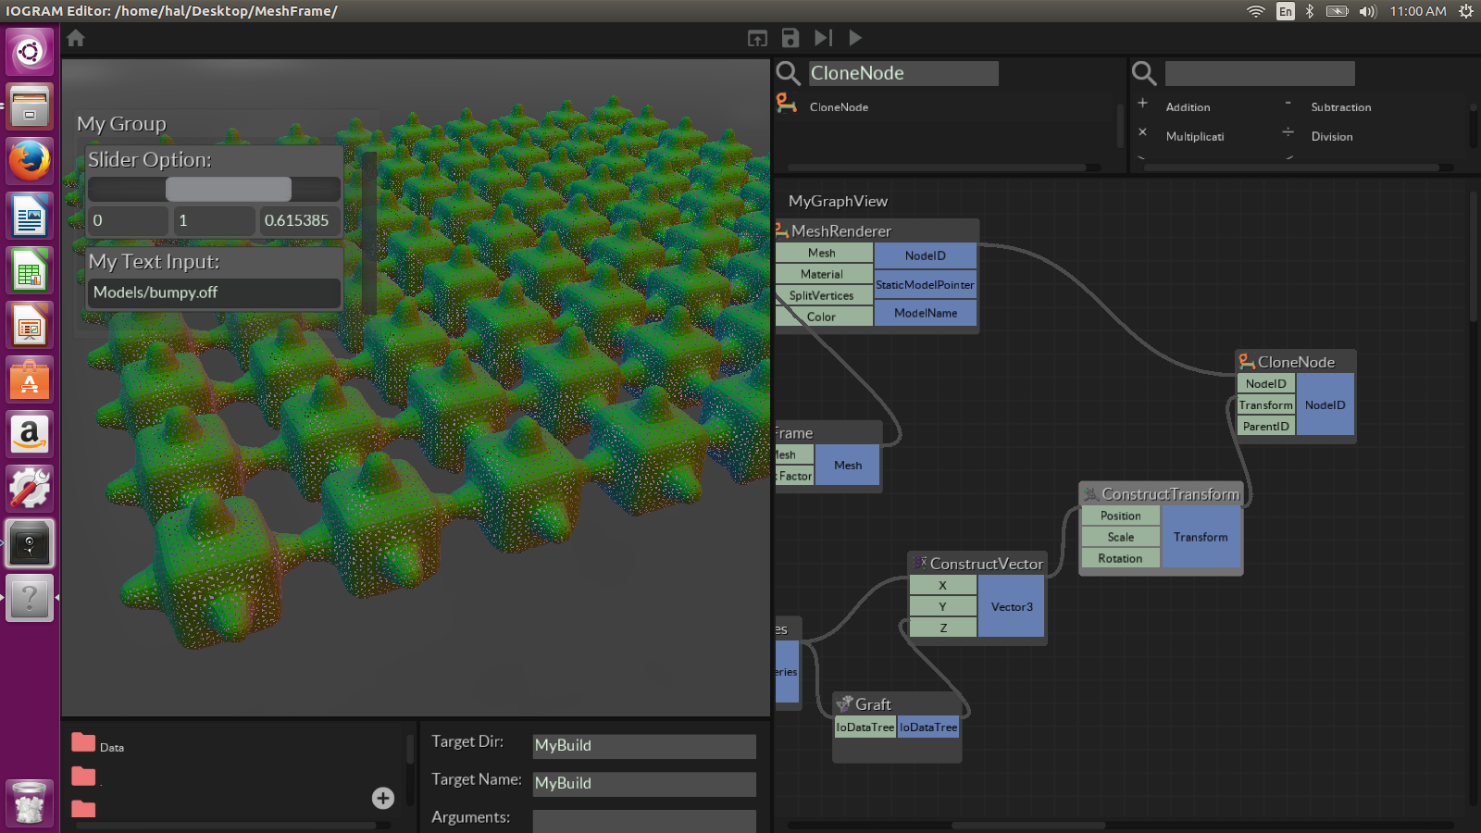This screenshot has height=833, width=1481.
Task: Click the slider maximum value field
Action: (215, 221)
